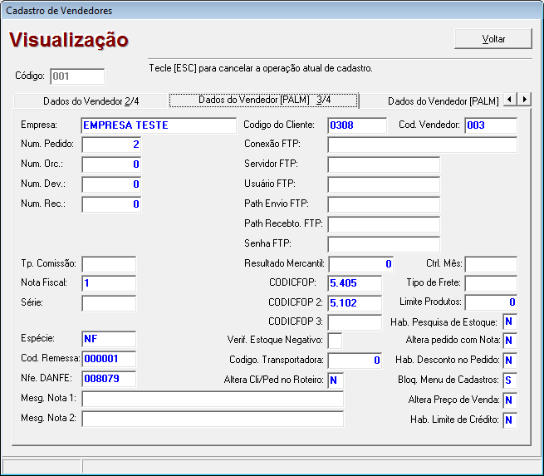
Task: Toggle the Verif. Estoque Negativo box
Action: pyautogui.click(x=335, y=341)
